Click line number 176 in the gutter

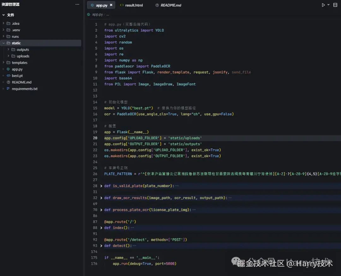point(94,264)
